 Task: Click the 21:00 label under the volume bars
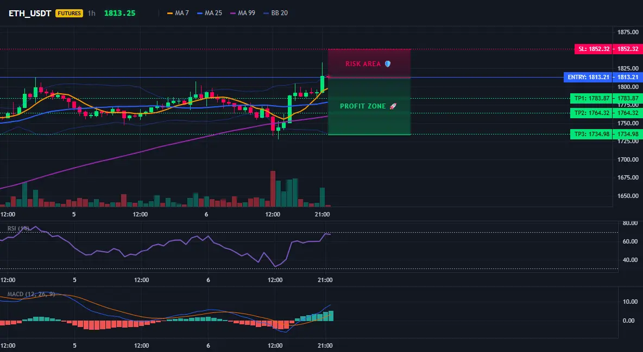point(323,214)
